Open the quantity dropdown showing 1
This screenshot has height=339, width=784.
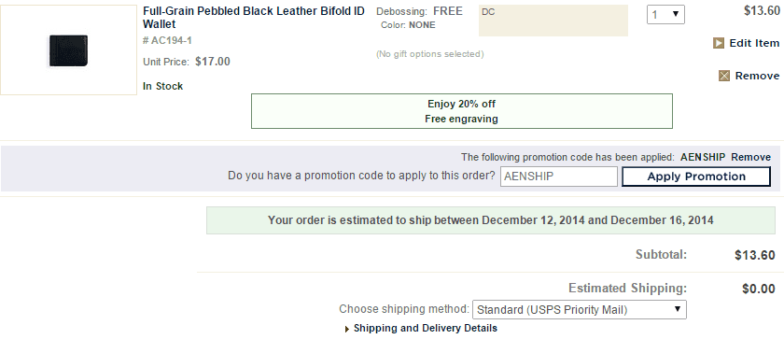point(665,15)
